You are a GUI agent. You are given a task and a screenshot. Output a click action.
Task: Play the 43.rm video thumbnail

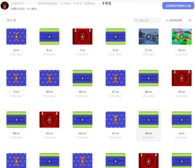click(x=49, y=120)
